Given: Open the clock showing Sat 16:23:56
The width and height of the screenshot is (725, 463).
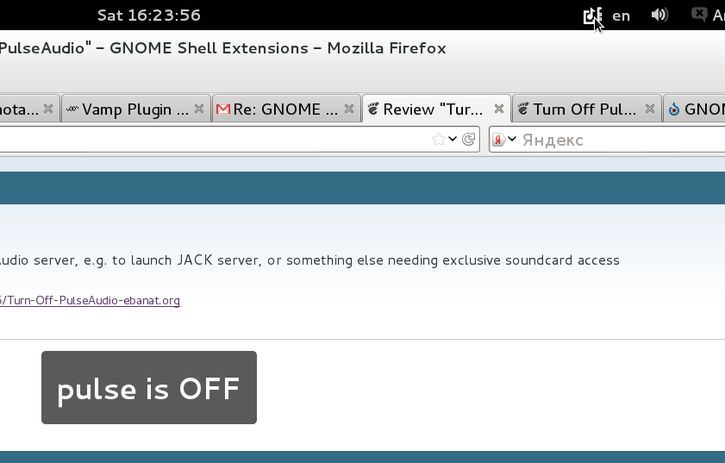Looking at the screenshot, I should pyautogui.click(x=149, y=16).
